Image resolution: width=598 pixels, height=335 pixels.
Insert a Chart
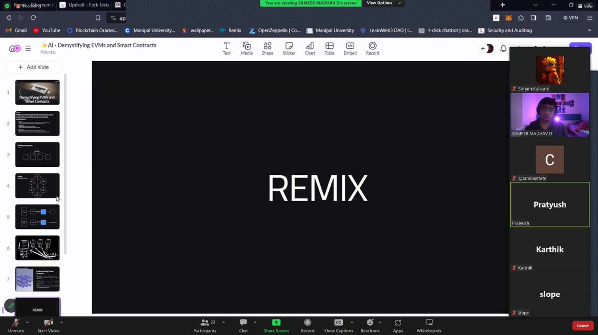click(310, 48)
